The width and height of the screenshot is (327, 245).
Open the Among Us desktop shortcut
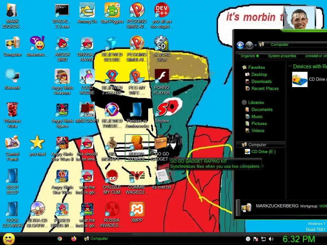pos(87,13)
